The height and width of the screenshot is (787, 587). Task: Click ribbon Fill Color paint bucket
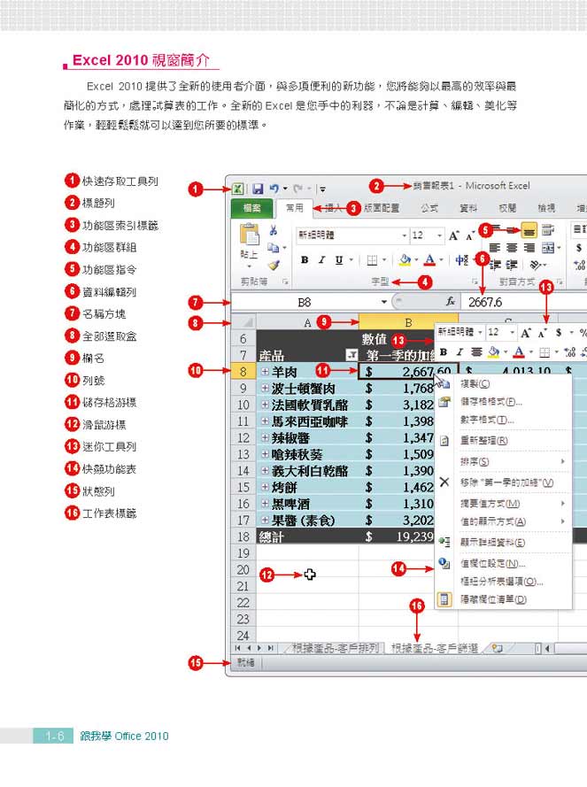405,260
